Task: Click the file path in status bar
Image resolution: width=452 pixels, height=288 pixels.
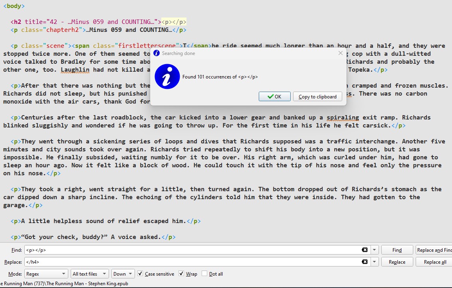Action: point(64,283)
